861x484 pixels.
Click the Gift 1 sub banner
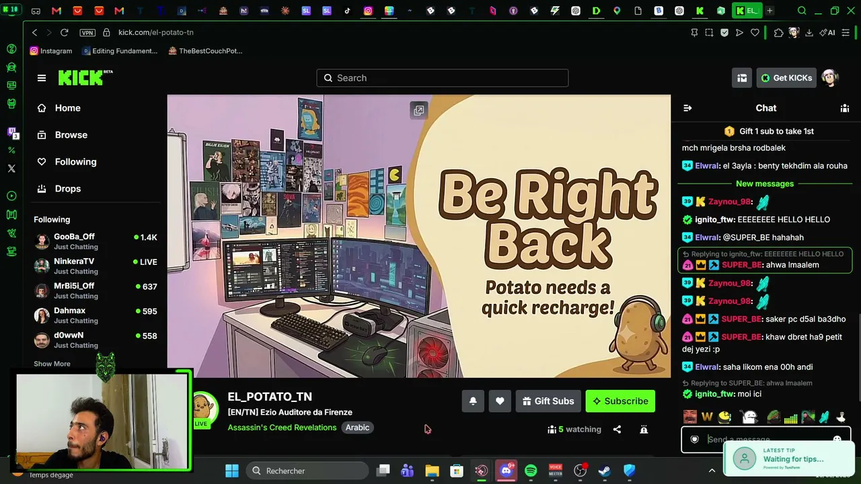click(x=768, y=131)
